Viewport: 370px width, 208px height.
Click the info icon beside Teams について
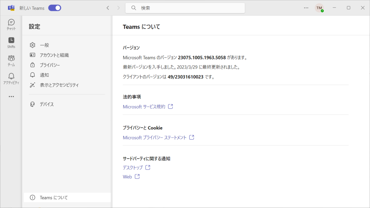pyautogui.click(x=32, y=198)
